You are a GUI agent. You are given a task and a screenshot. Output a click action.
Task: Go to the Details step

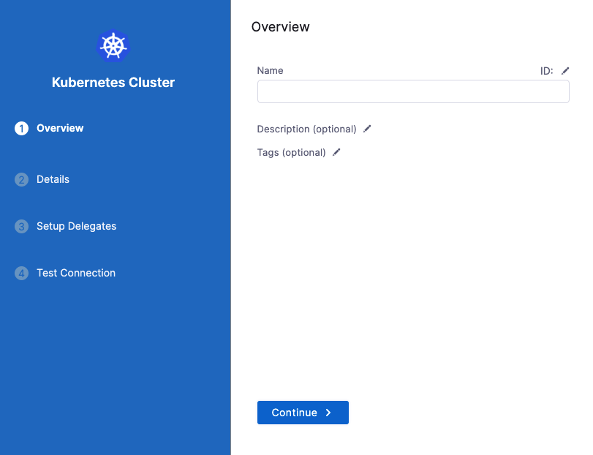[53, 179]
